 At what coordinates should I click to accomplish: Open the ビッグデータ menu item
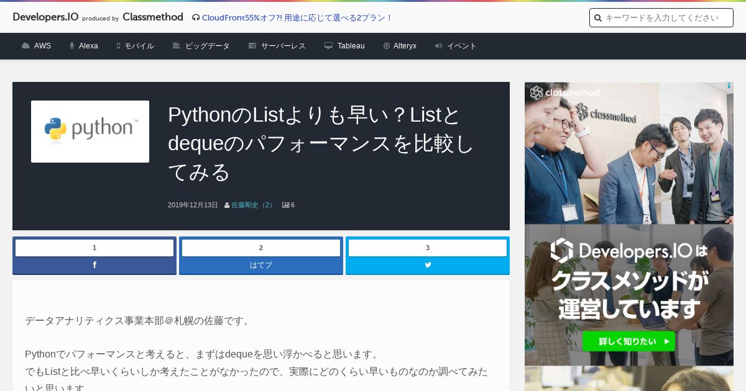pyautogui.click(x=208, y=46)
